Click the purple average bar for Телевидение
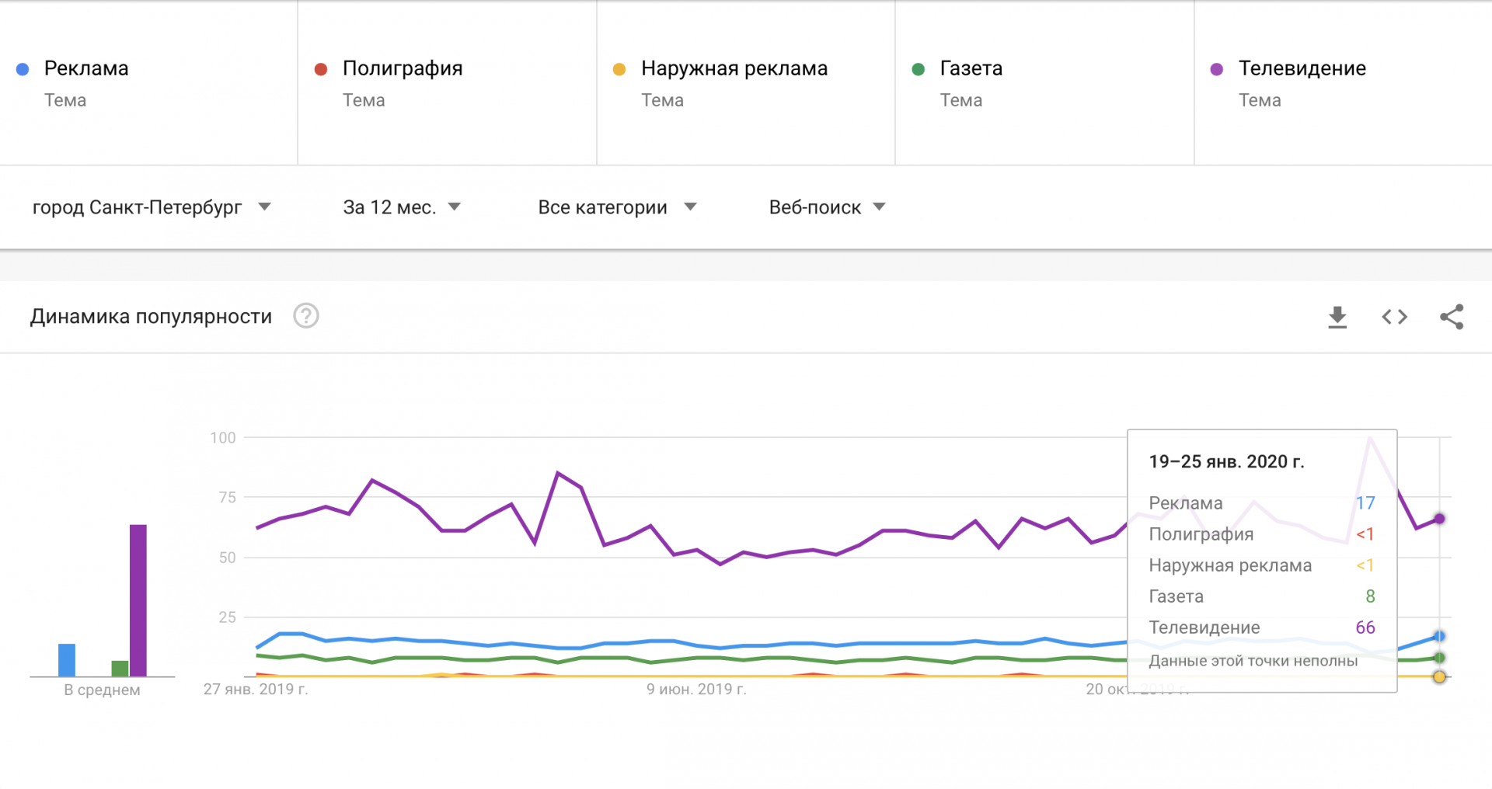The height and width of the screenshot is (789, 1492). 138,600
